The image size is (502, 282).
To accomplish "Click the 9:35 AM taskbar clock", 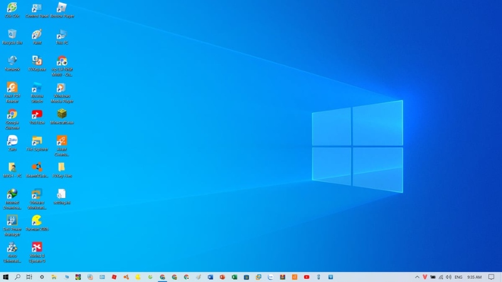I will (475, 277).
